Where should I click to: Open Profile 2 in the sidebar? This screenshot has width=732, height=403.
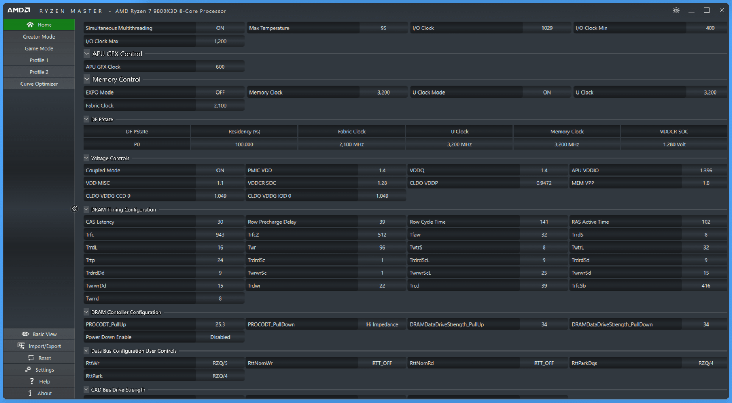coord(39,72)
